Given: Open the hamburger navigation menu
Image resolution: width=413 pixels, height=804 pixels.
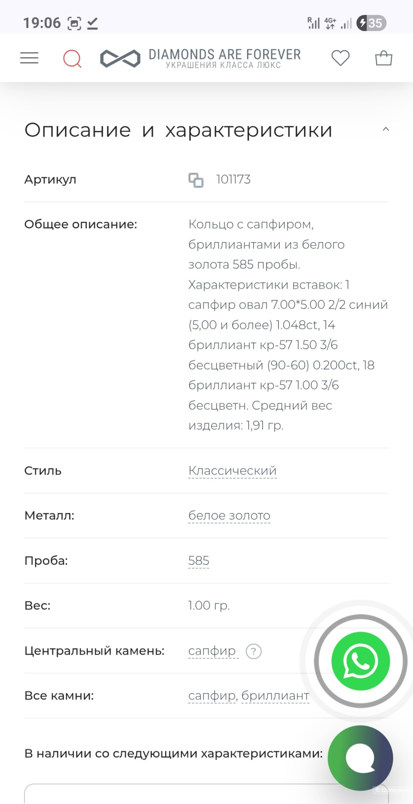Looking at the screenshot, I should (x=29, y=58).
